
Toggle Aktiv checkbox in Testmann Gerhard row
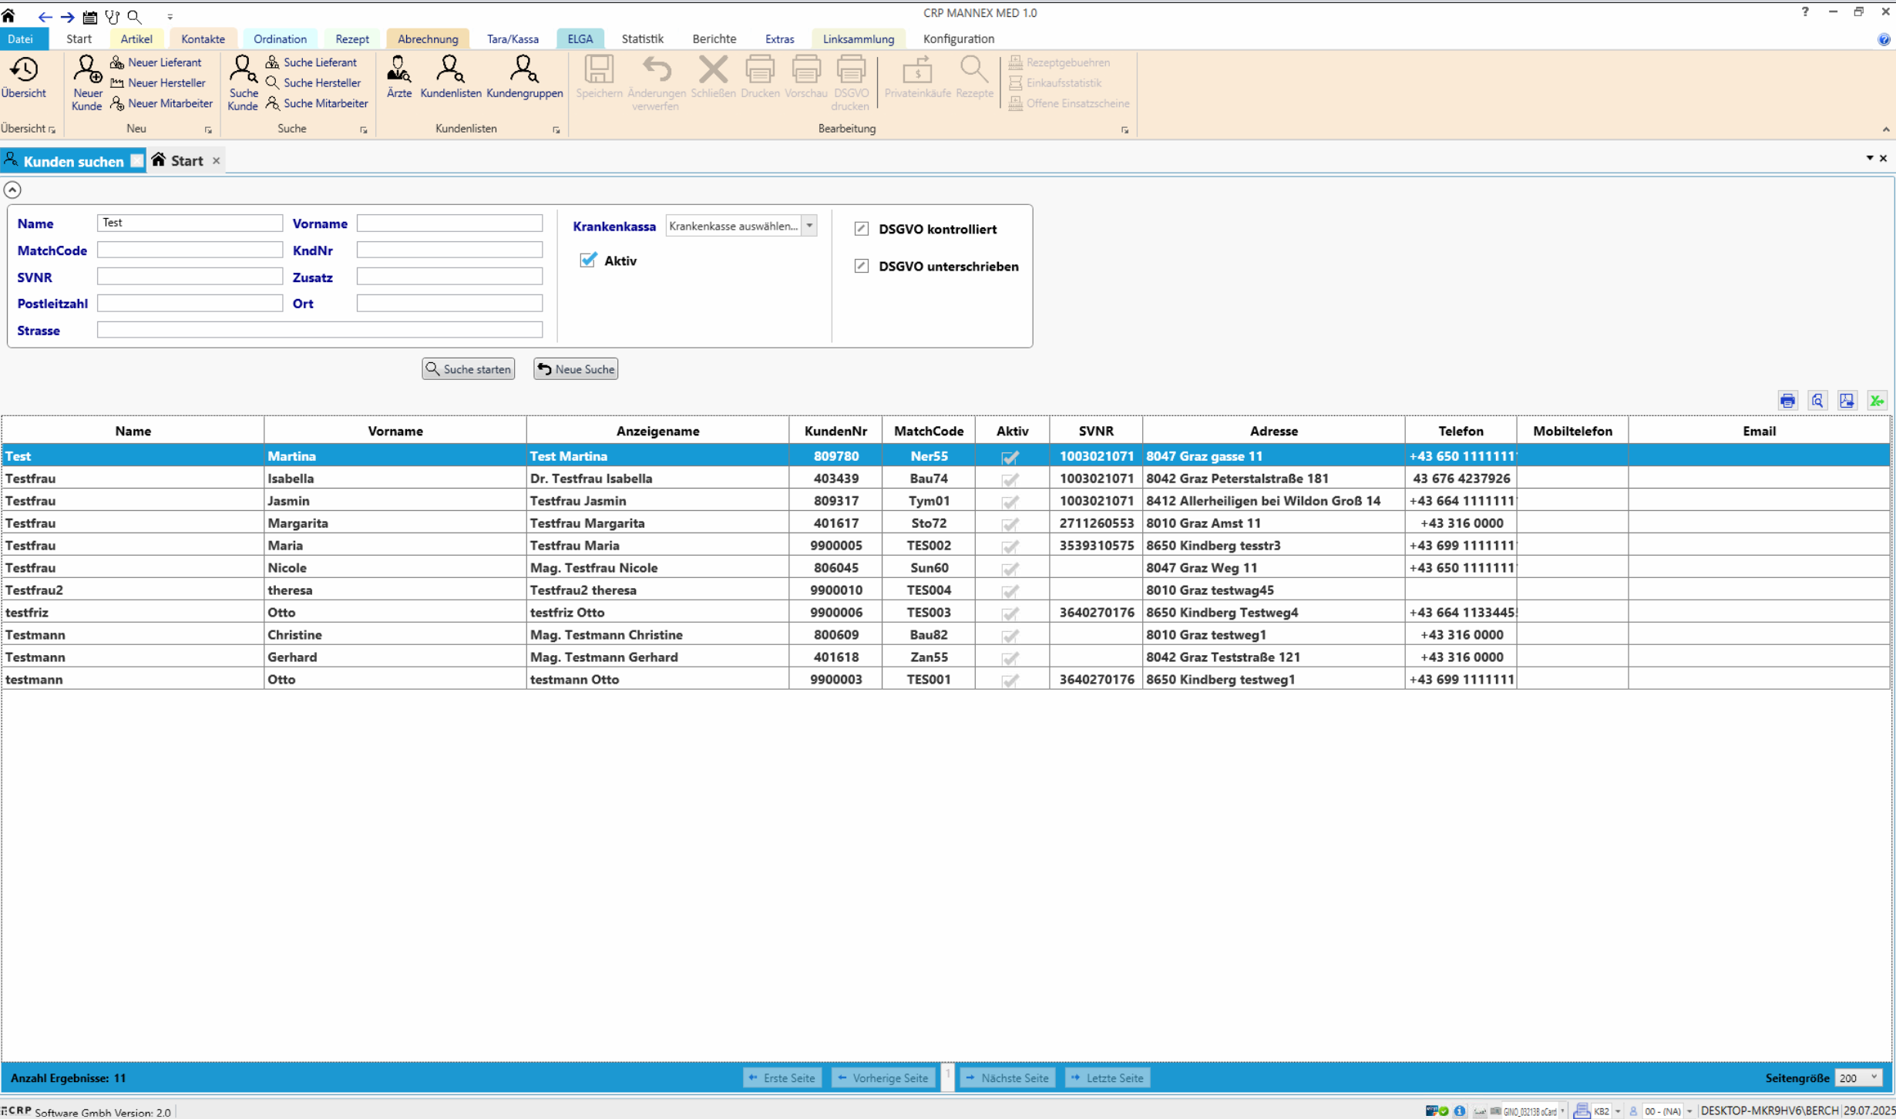click(x=1010, y=658)
